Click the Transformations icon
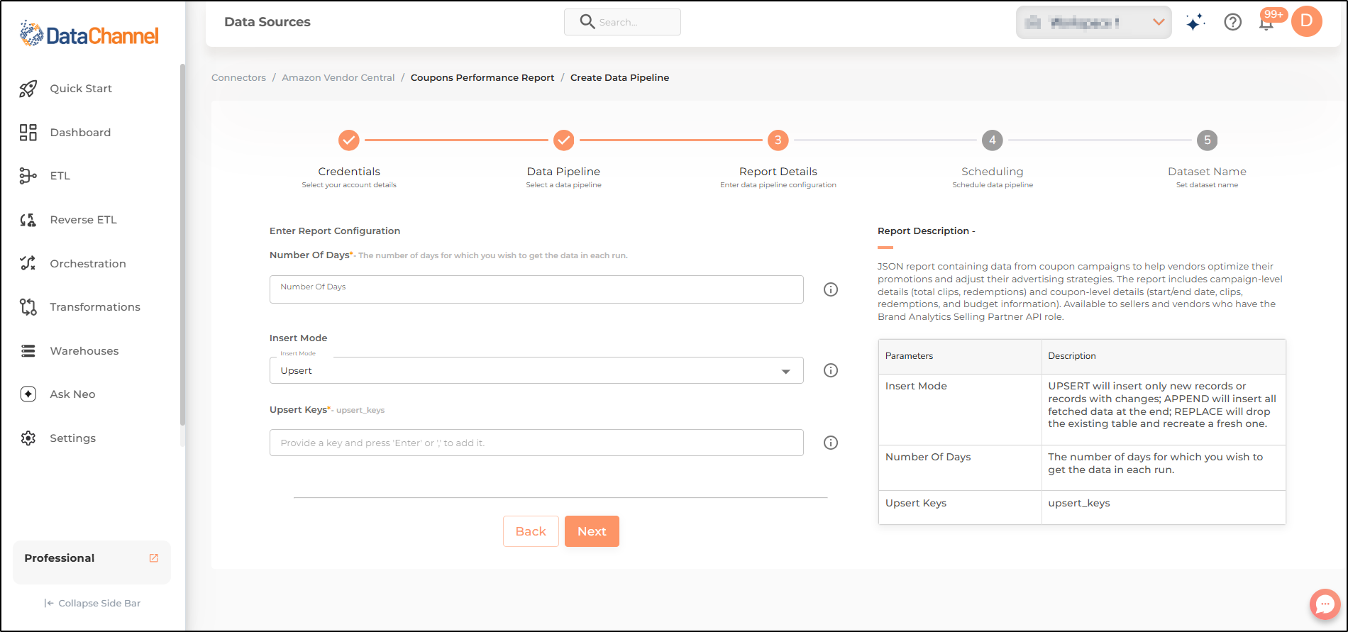Screen dimensions: 1348x632 click(x=28, y=307)
